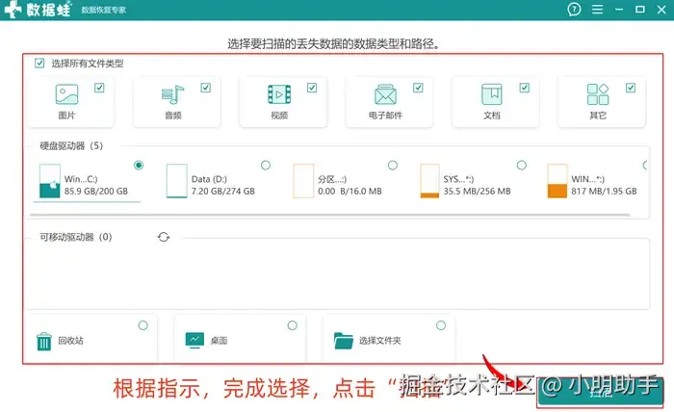Click the SYS 256 MB drive icon
This screenshot has height=412, width=674.
click(x=429, y=181)
